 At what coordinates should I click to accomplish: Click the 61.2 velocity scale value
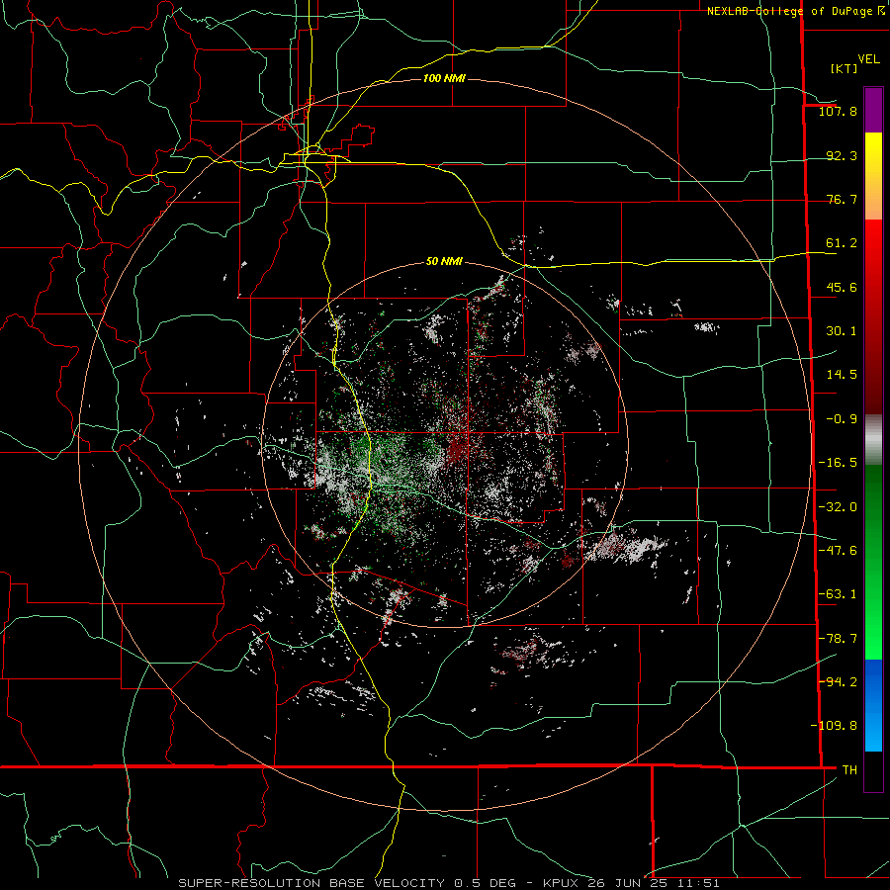(842, 243)
